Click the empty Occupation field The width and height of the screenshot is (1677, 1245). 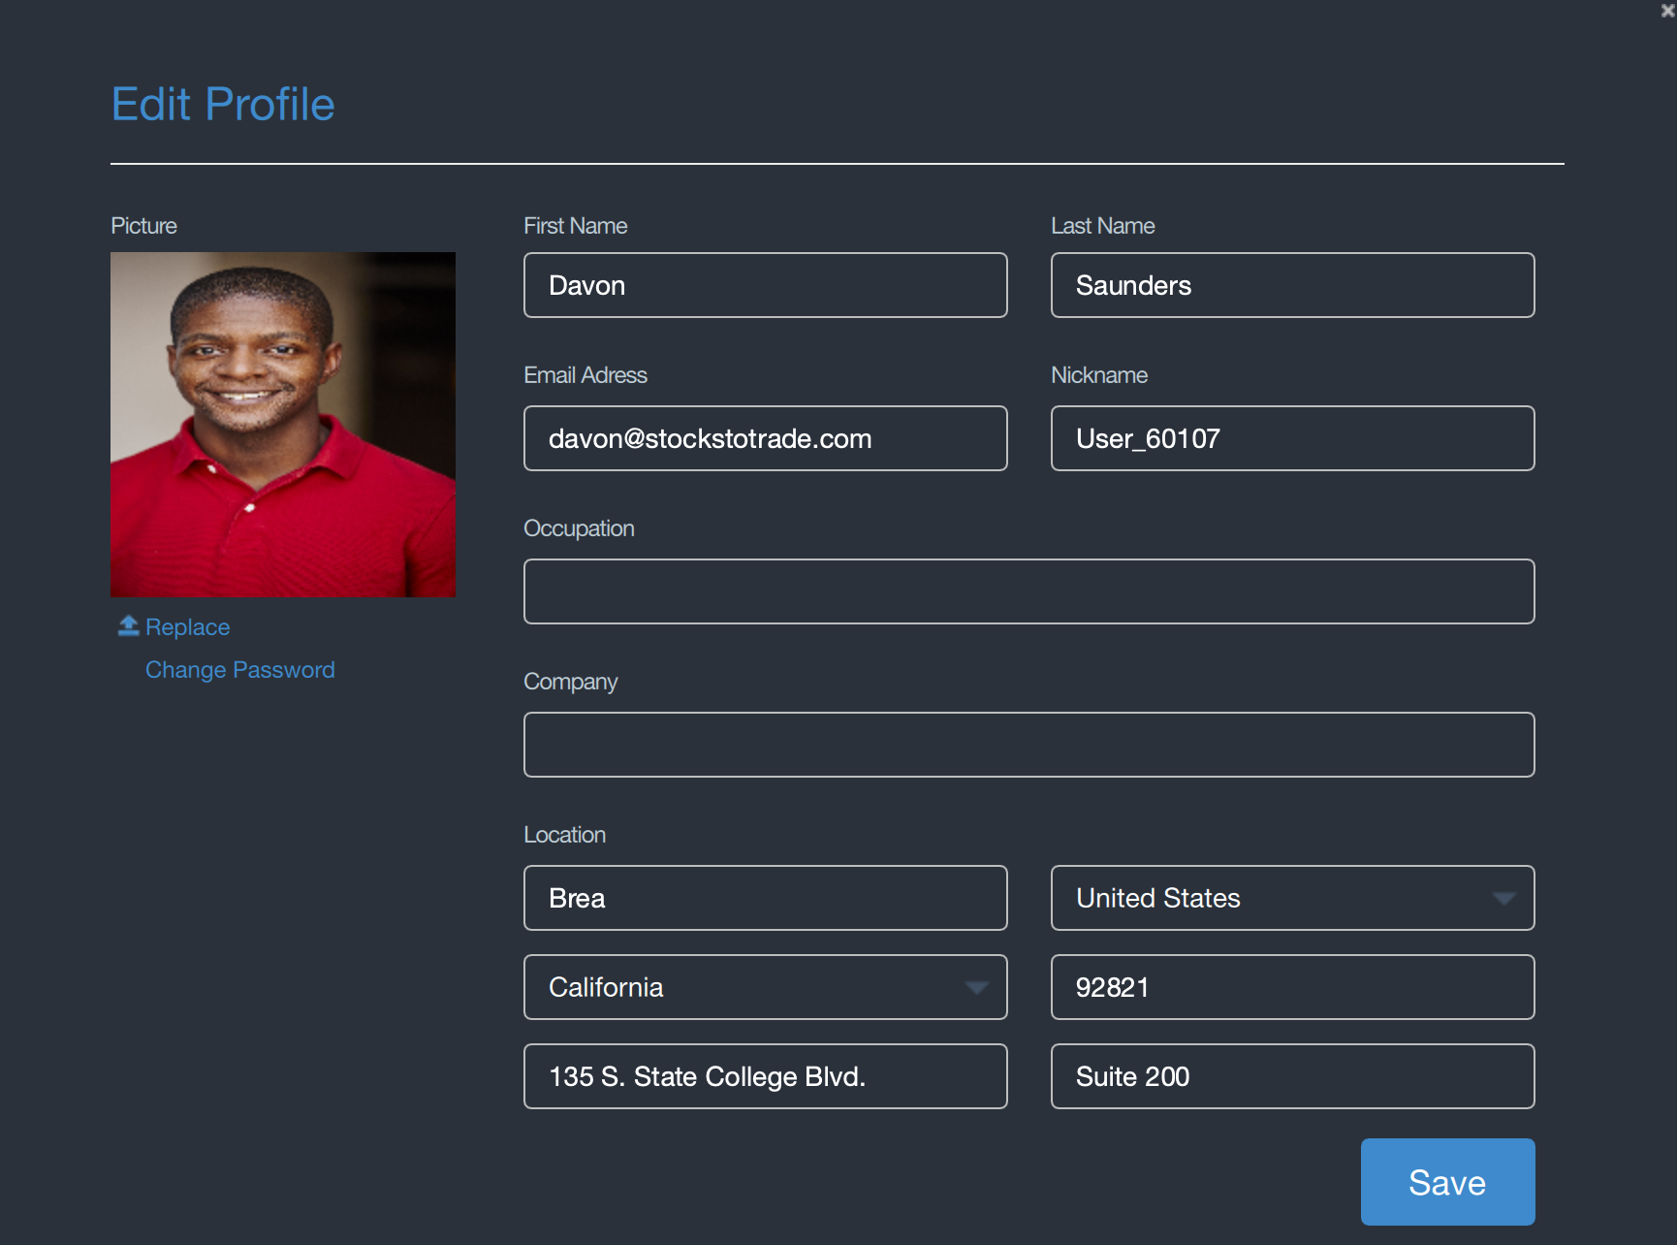(1028, 591)
